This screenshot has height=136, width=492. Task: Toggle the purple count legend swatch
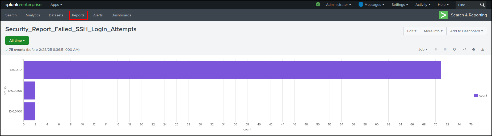[476, 95]
